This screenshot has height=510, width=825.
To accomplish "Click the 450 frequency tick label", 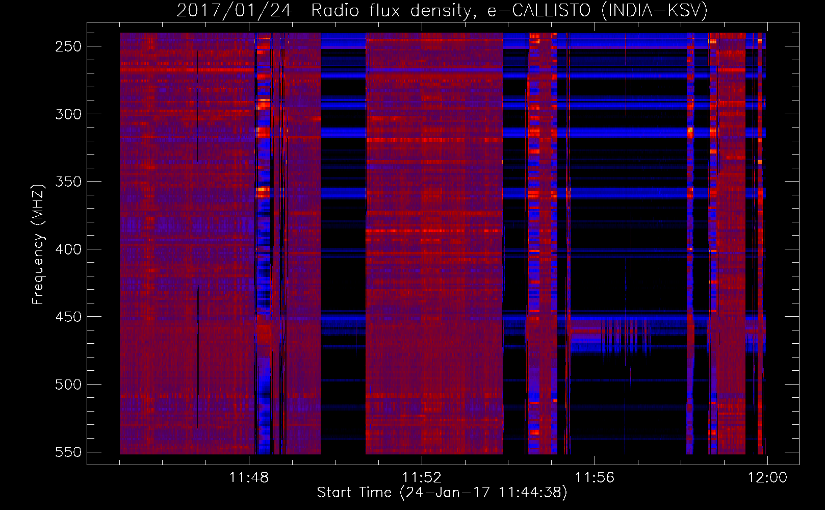I will [68, 317].
